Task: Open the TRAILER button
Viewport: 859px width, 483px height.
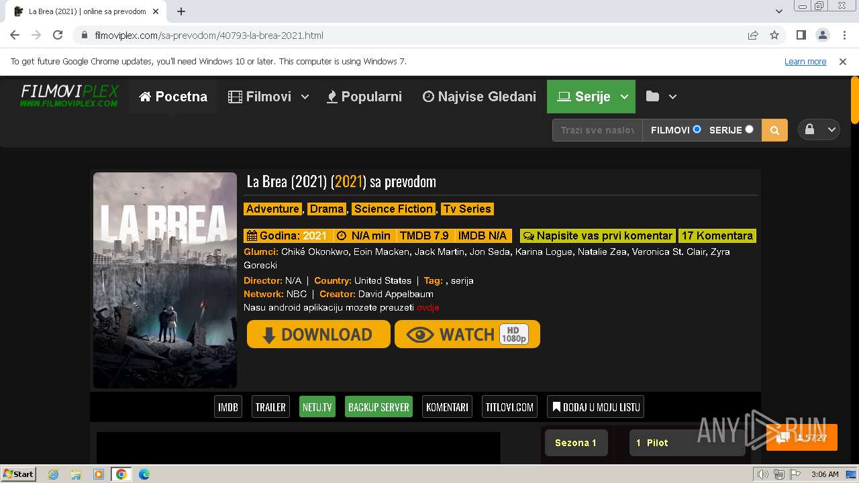Action: 270,407
